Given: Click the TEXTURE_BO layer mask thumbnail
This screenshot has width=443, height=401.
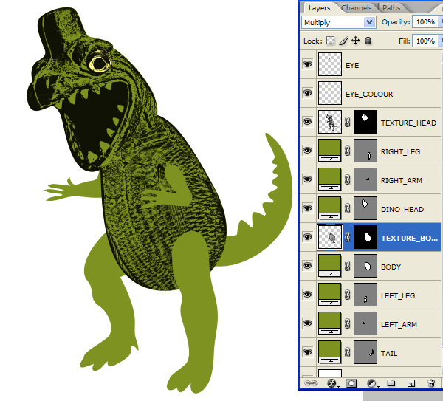Looking at the screenshot, I should tap(365, 237).
